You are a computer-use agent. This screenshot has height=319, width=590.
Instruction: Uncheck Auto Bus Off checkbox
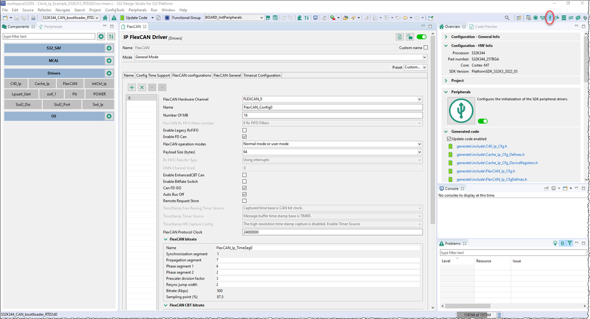click(x=245, y=194)
